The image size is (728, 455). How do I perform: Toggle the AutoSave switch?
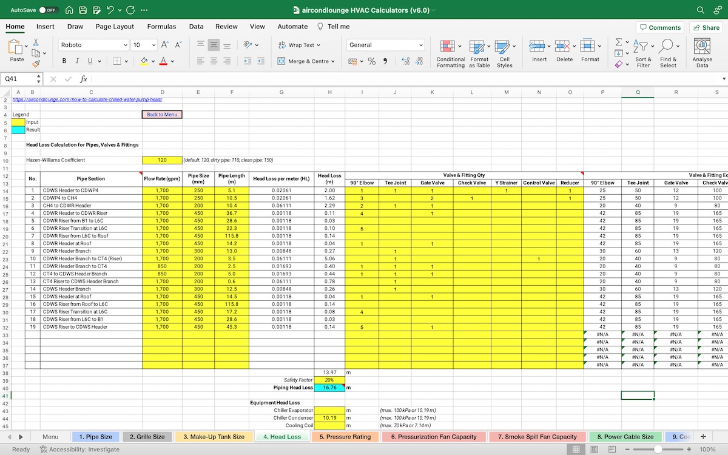(x=47, y=10)
